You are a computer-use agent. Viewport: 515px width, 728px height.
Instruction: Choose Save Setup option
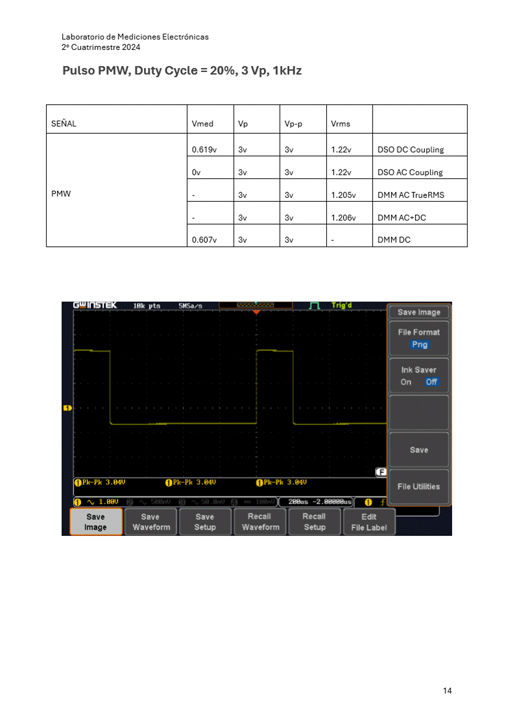coord(205,522)
